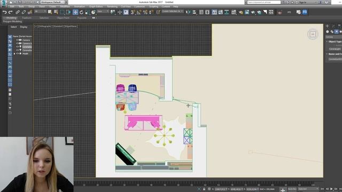Hide the Model item via eye icon
The width and height of the screenshot is (342, 192).
pos(18,53)
